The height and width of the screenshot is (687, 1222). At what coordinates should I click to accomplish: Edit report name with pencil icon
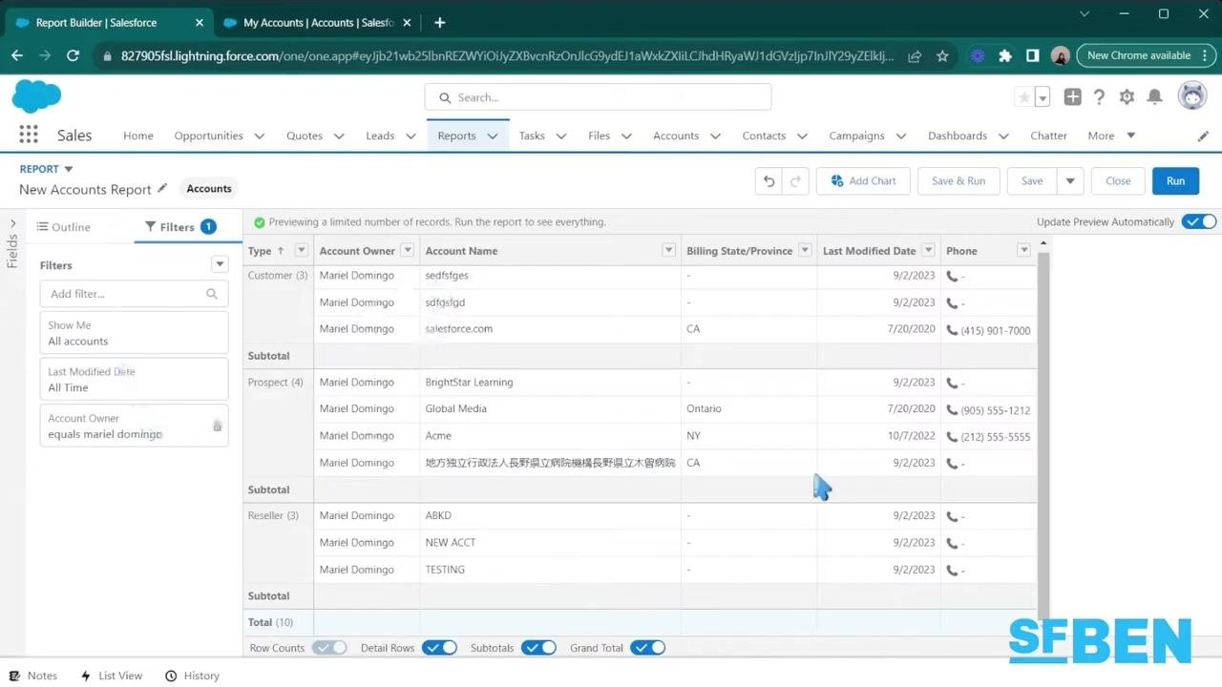tap(162, 189)
